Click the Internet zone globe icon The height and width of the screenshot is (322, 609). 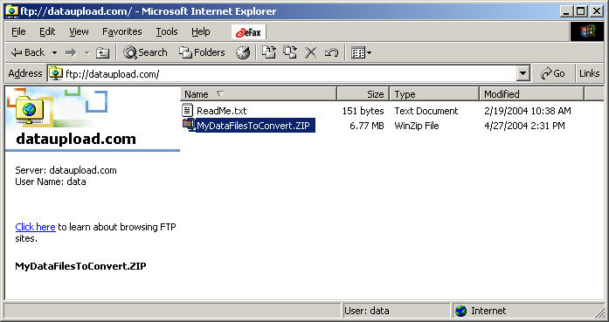click(x=461, y=311)
